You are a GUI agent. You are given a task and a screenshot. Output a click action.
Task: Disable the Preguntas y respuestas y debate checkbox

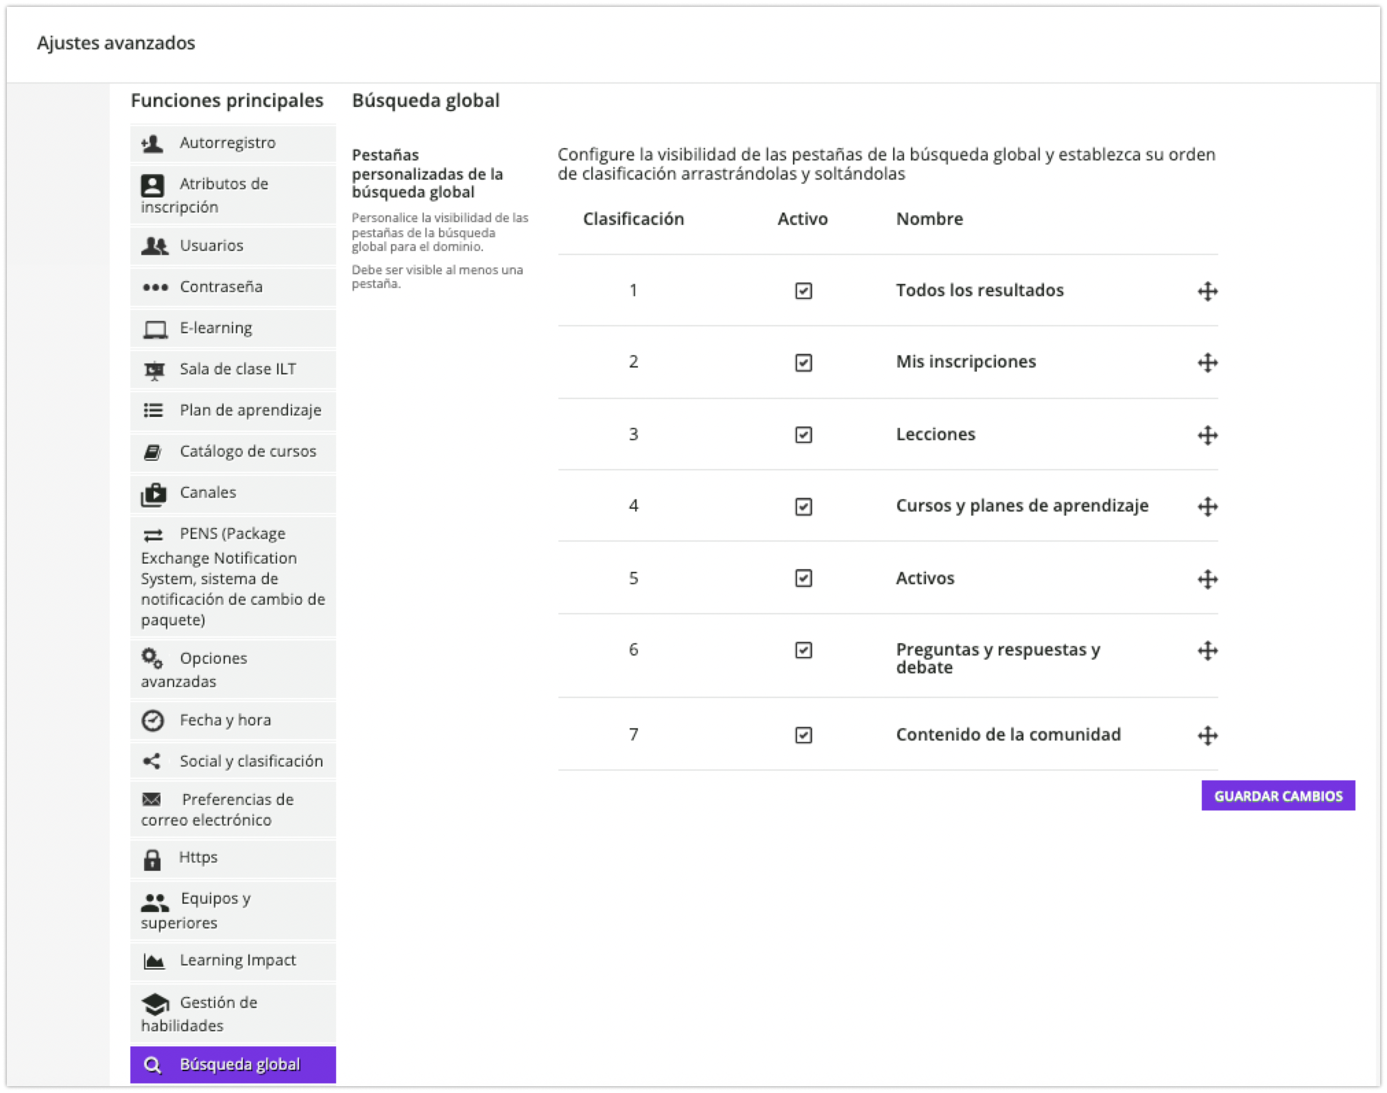(803, 650)
